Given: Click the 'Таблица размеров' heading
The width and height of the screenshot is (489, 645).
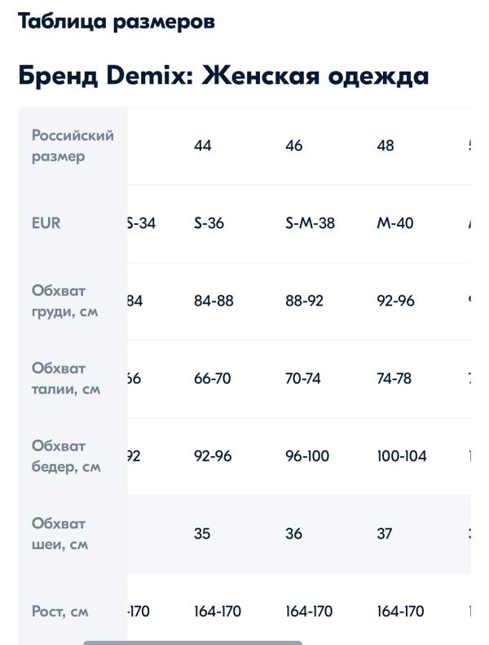Looking at the screenshot, I should (117, 21).
